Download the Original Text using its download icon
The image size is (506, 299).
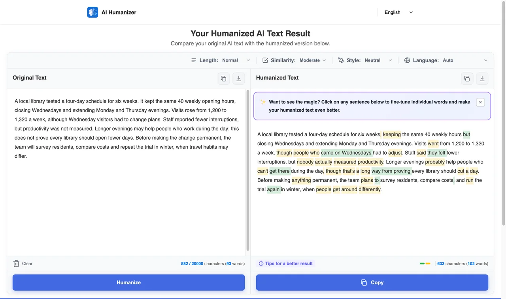[x=239, y=78]
